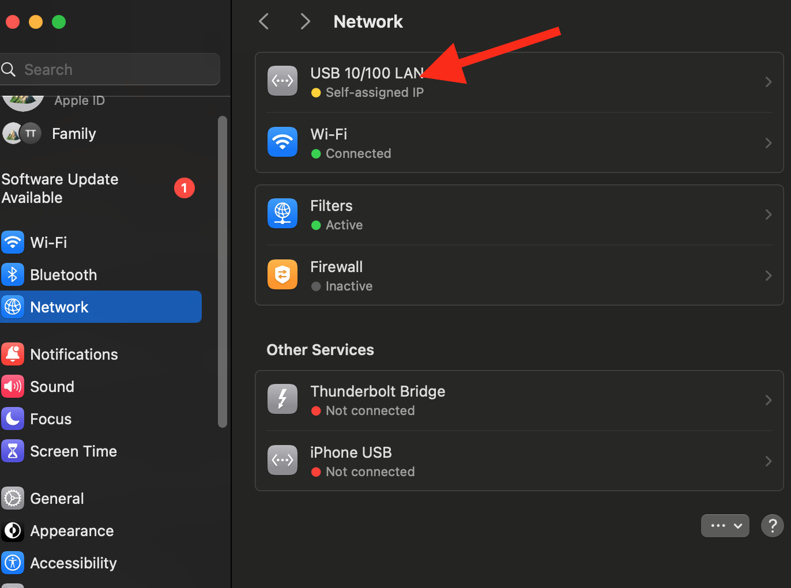Click the Self-assigned IP status text
The height and width of the screenshot is (588, 791).
pyautogui.click(x=375, y=92)
